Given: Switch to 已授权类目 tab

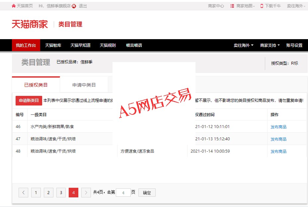Looking at the screenshot, I should tap(36, 85).
